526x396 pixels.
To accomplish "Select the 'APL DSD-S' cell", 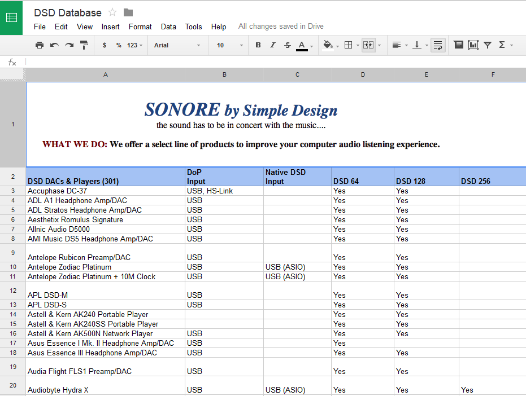I will pos(105,305).
